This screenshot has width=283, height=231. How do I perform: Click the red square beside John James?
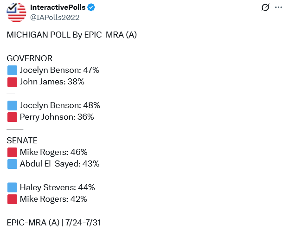point(12,82)
